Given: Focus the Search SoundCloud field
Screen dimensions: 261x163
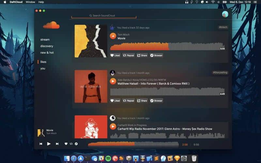Looking at the screenshot, I should pyautogui.click(x=104, y=16).
